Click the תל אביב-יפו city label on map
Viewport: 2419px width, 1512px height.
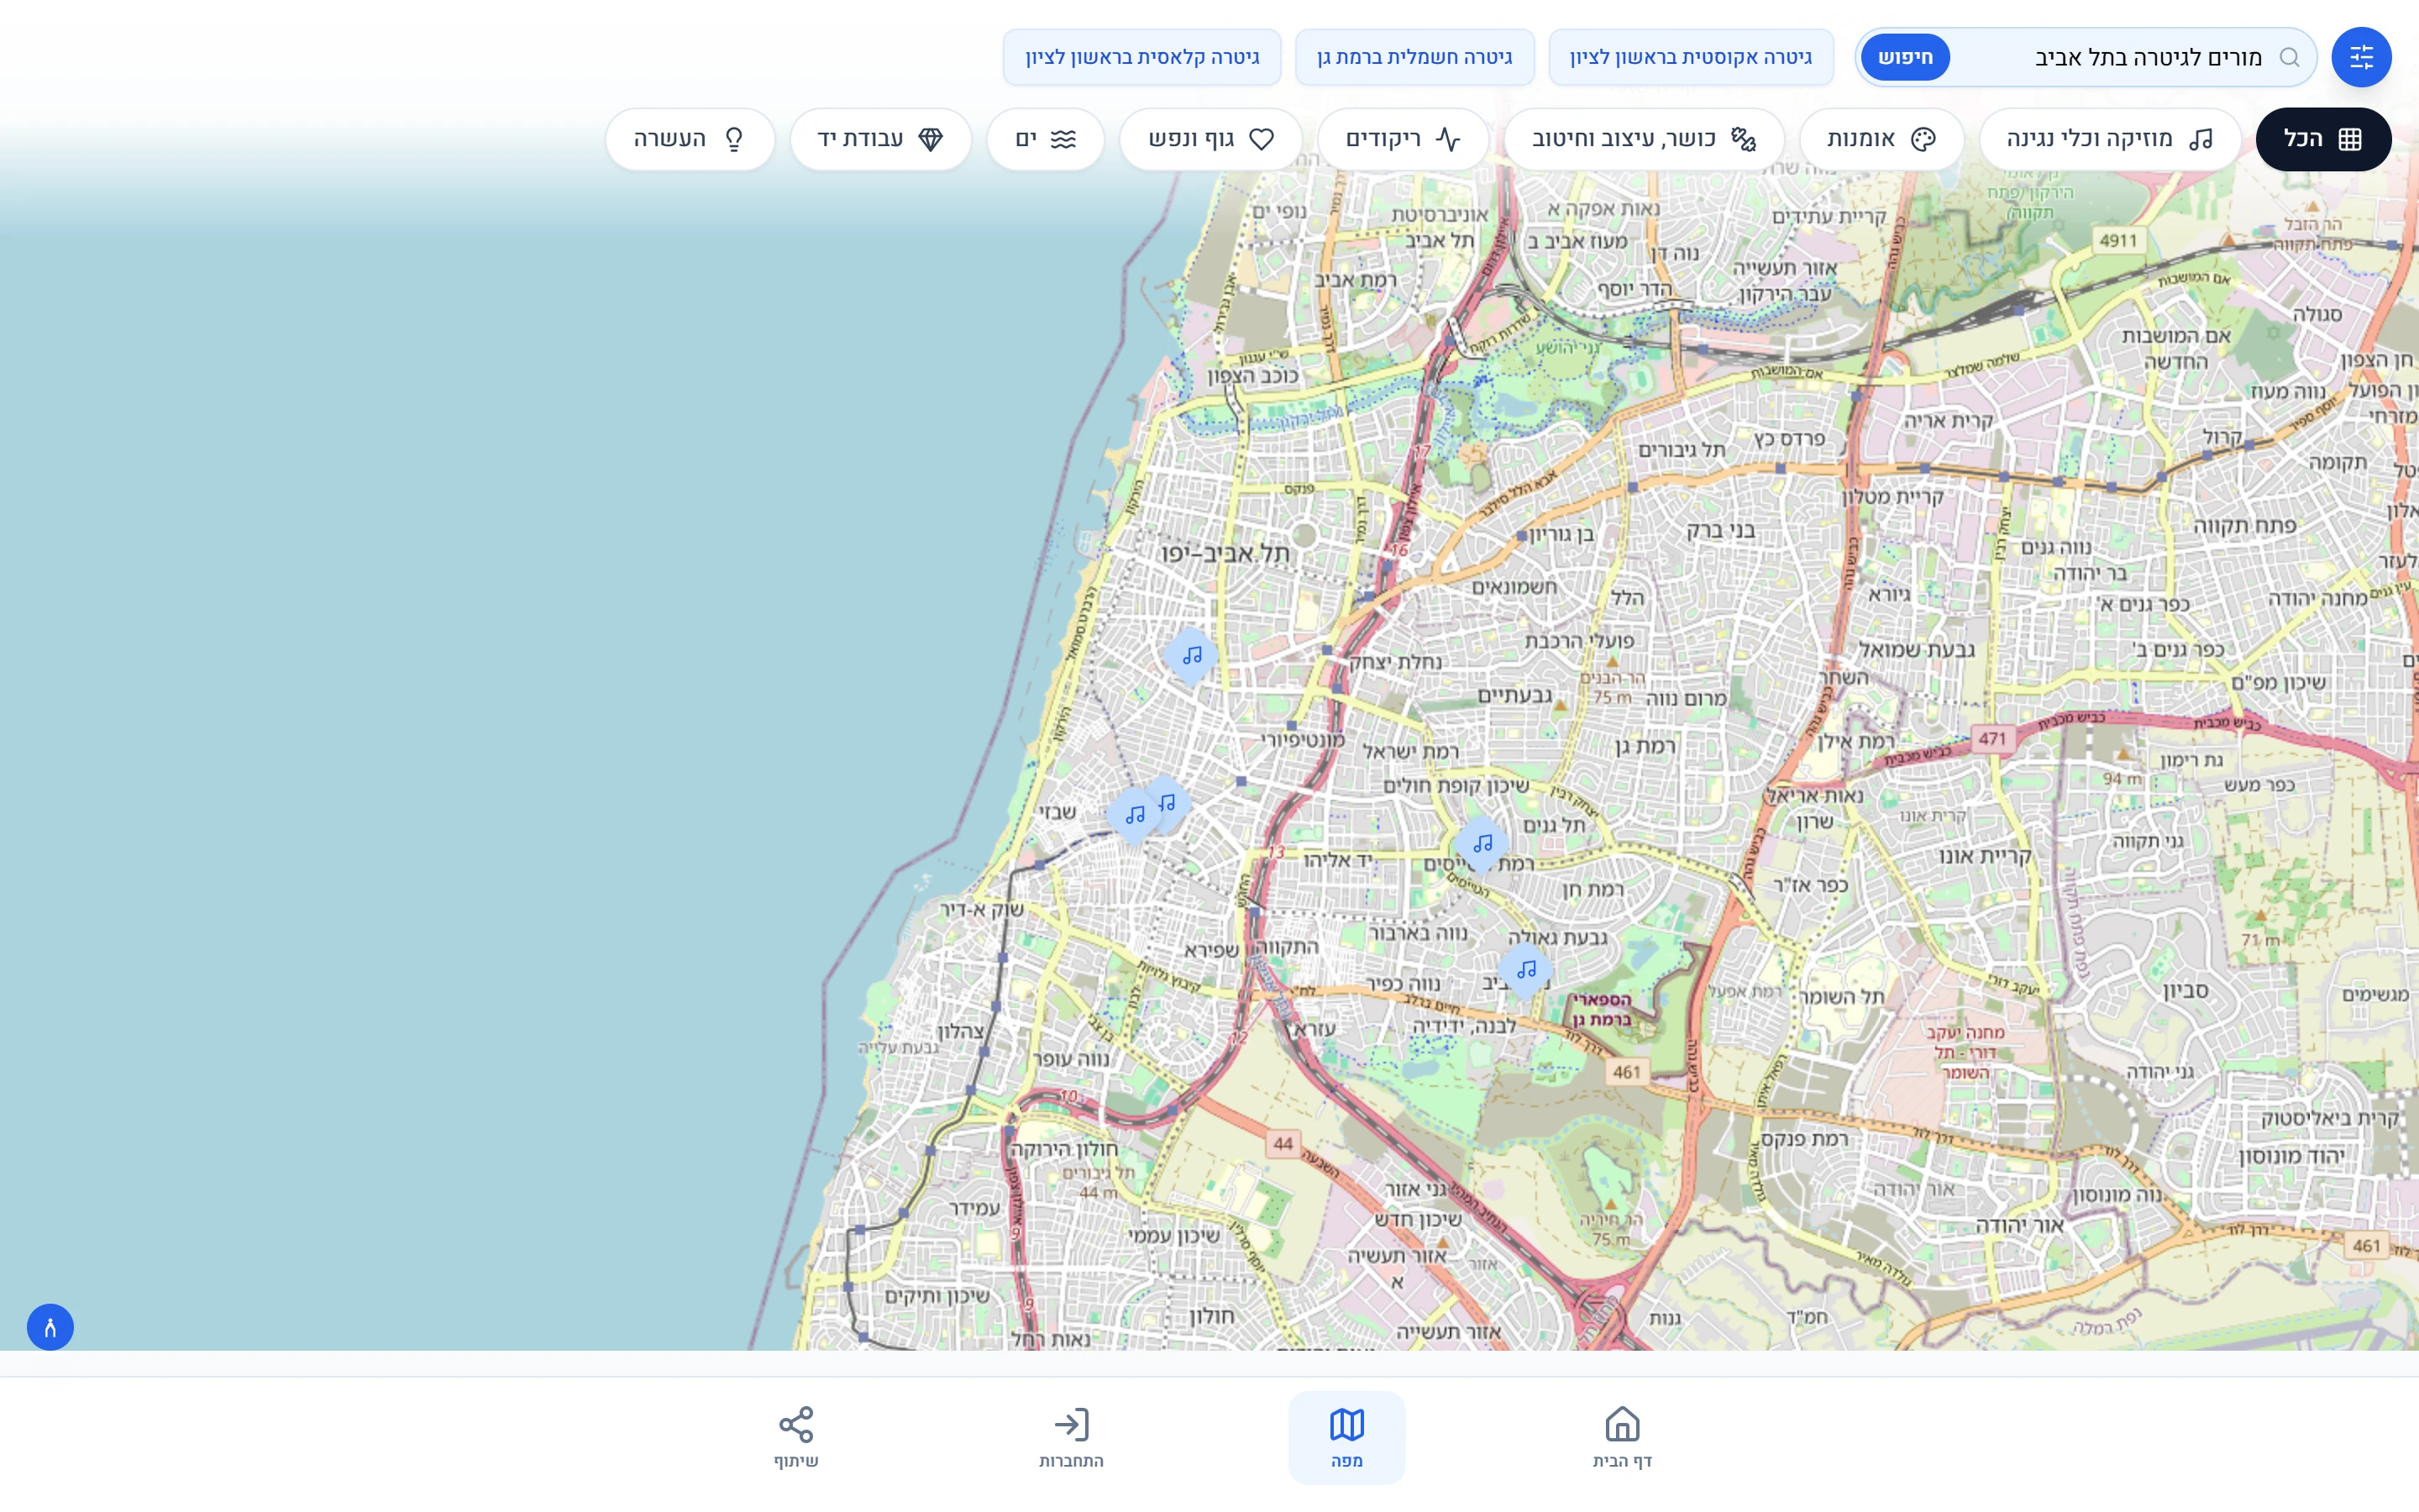point(1225,554)
